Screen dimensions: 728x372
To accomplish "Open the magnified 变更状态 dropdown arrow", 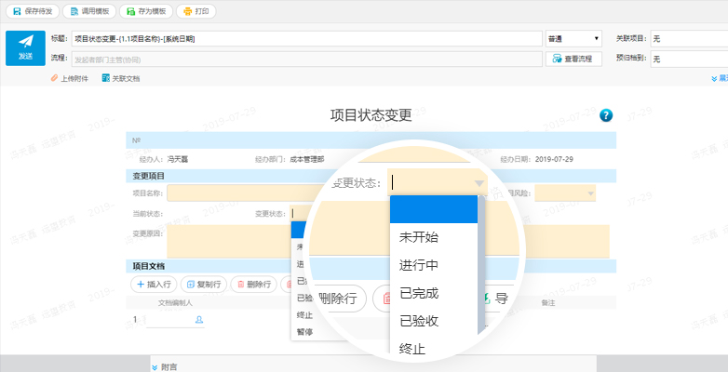I will tap(479, 183).
